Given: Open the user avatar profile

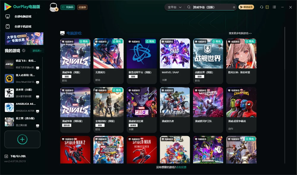Looking at the screenshot, I should click(x=53, y=7).
